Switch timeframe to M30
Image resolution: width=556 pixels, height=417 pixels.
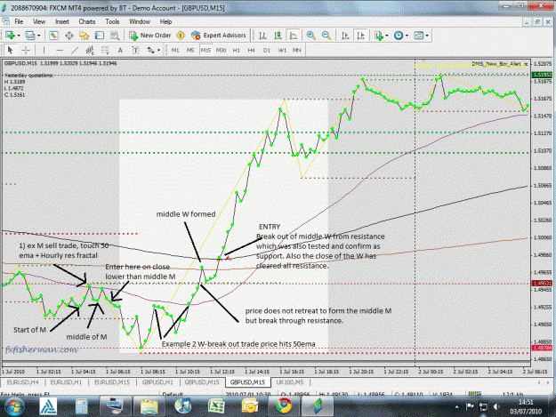pyautogui.click(x=221, y=51)
